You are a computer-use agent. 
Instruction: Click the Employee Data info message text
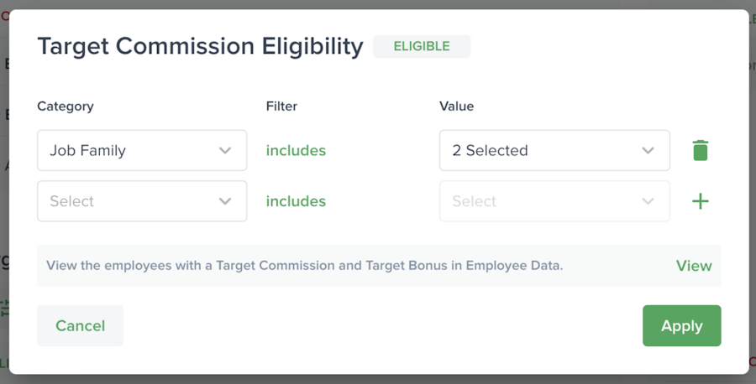304,266
